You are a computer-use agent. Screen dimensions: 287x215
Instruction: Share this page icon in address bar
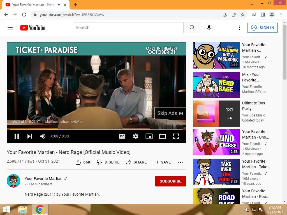click(234, 15)
